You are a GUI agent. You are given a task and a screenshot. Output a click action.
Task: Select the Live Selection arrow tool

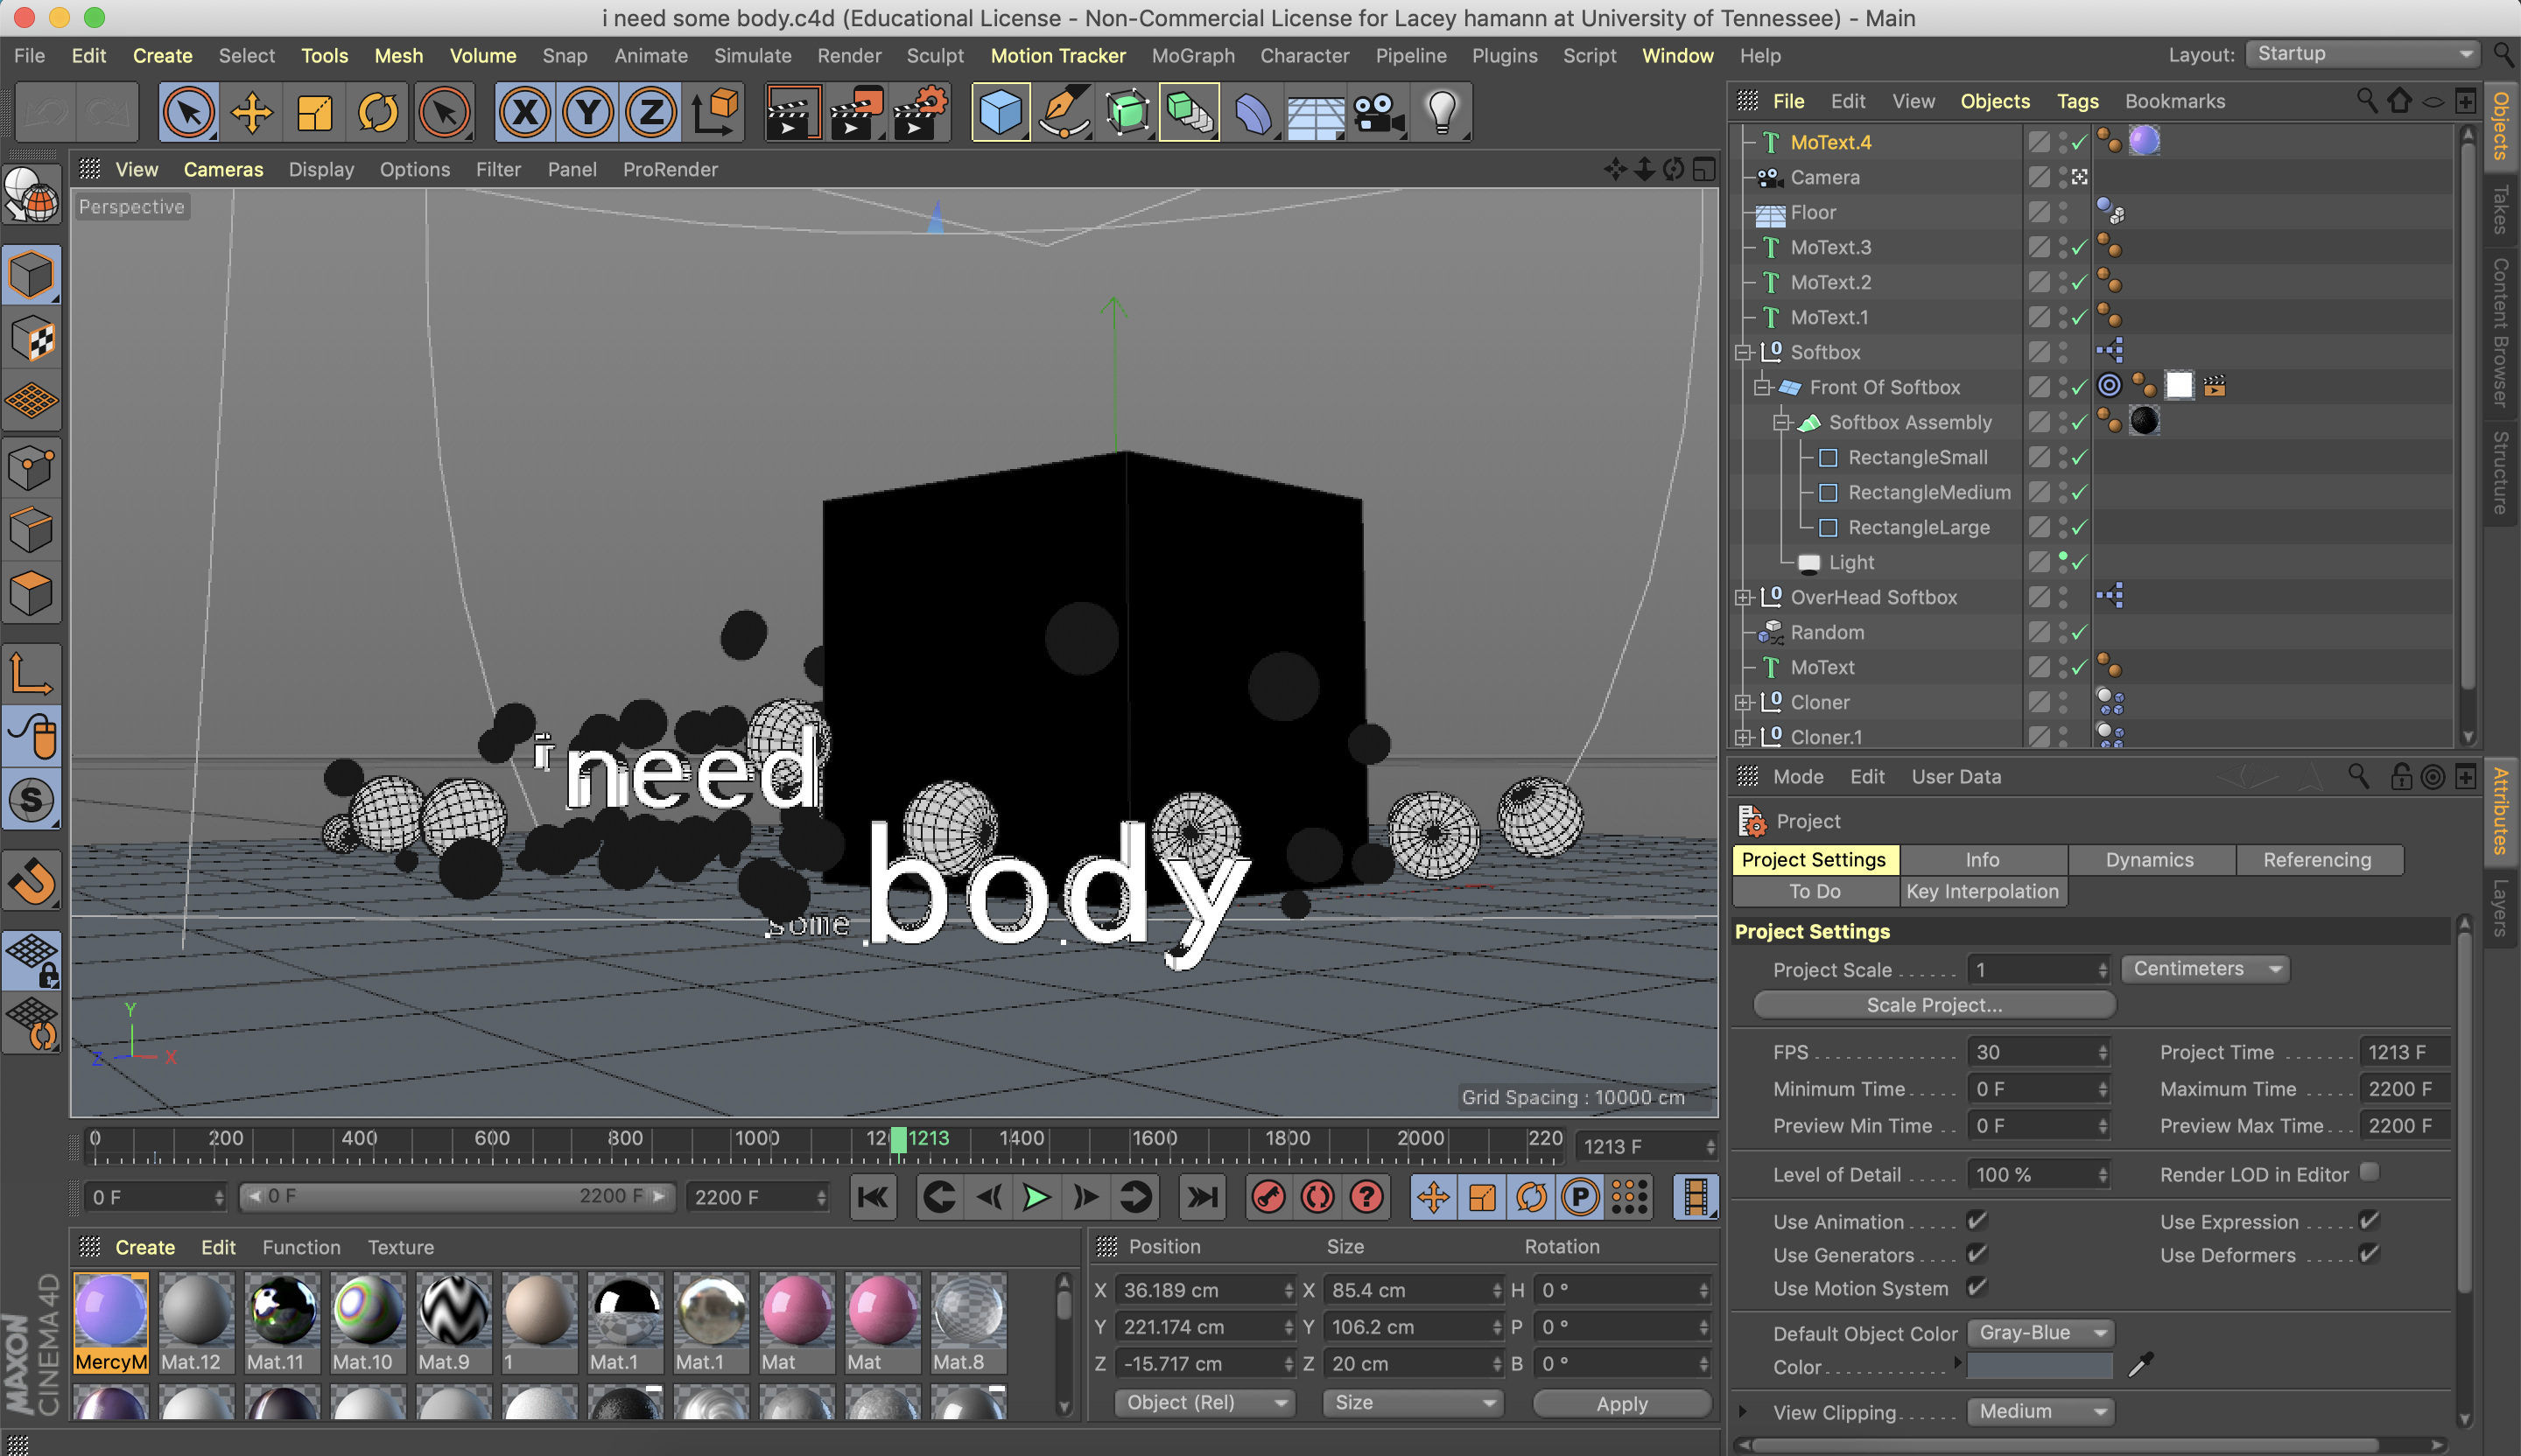[188, 112]
